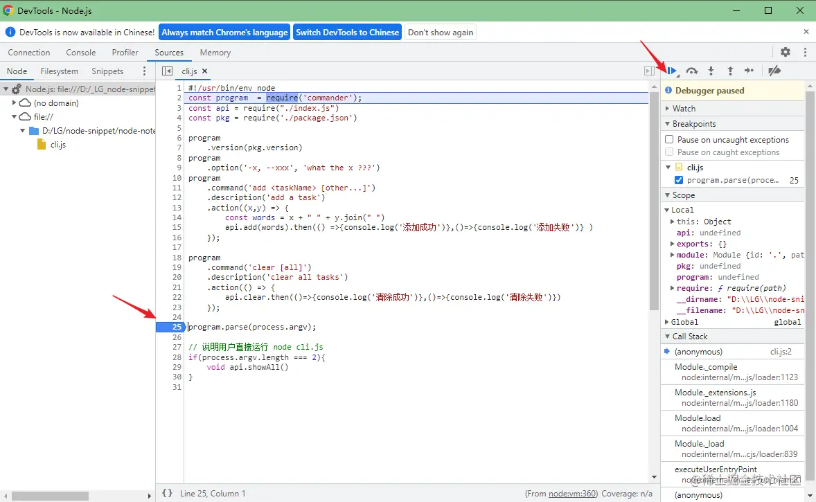Select Module._extensions..js stack frame
The width and height of the screenshot is (816, 502).
(733, 397)
